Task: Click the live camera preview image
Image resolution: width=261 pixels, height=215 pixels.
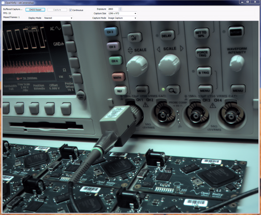Action: coord(130,117)
